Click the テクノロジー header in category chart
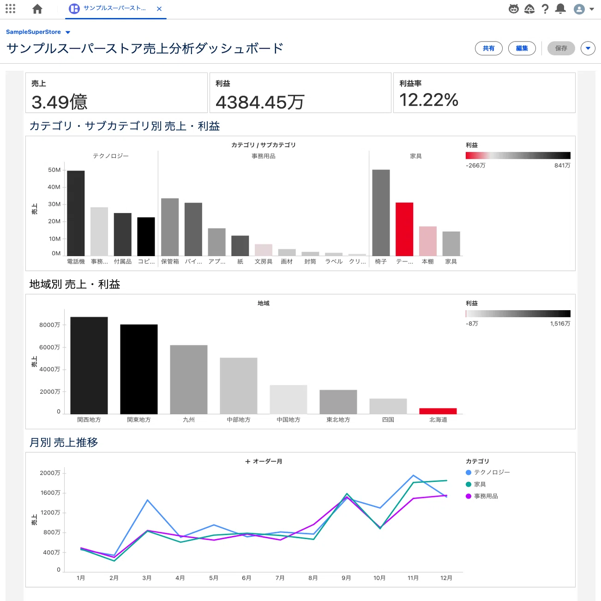Image resolution: width=601 pixels, height=601 pixels. click(111, 156)
